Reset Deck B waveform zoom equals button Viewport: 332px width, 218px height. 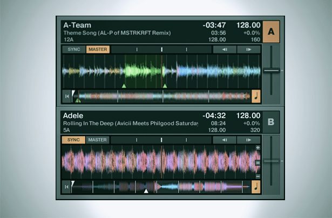(258, 163)
